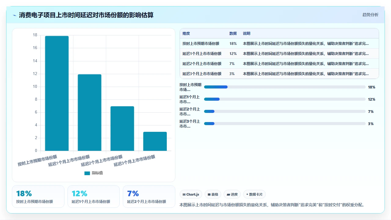391x220 pixels.
Task: Click the 12% progress bar for 延迟1个月
Action: (x=285, y=99)
